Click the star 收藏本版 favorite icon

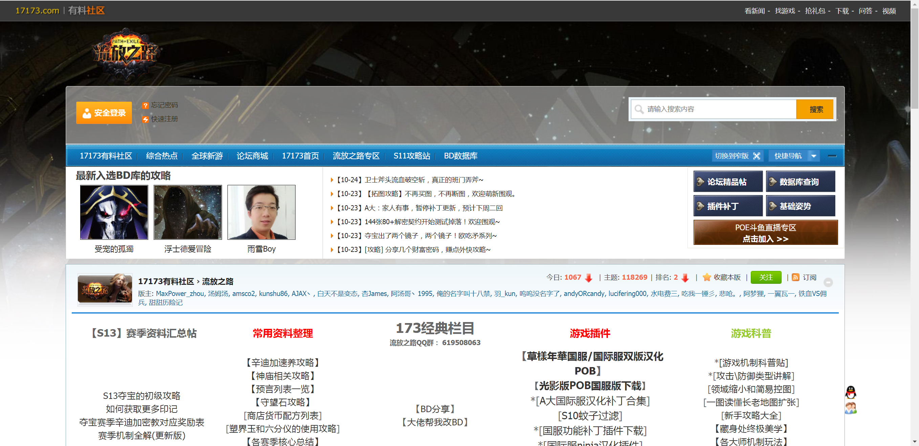click(706, 277)
